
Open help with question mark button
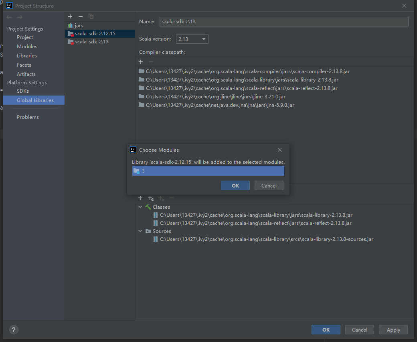14,330
